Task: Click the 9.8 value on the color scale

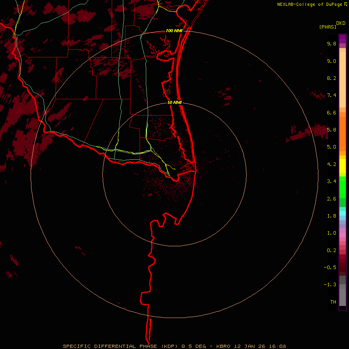Action: (x=332, y=43)
